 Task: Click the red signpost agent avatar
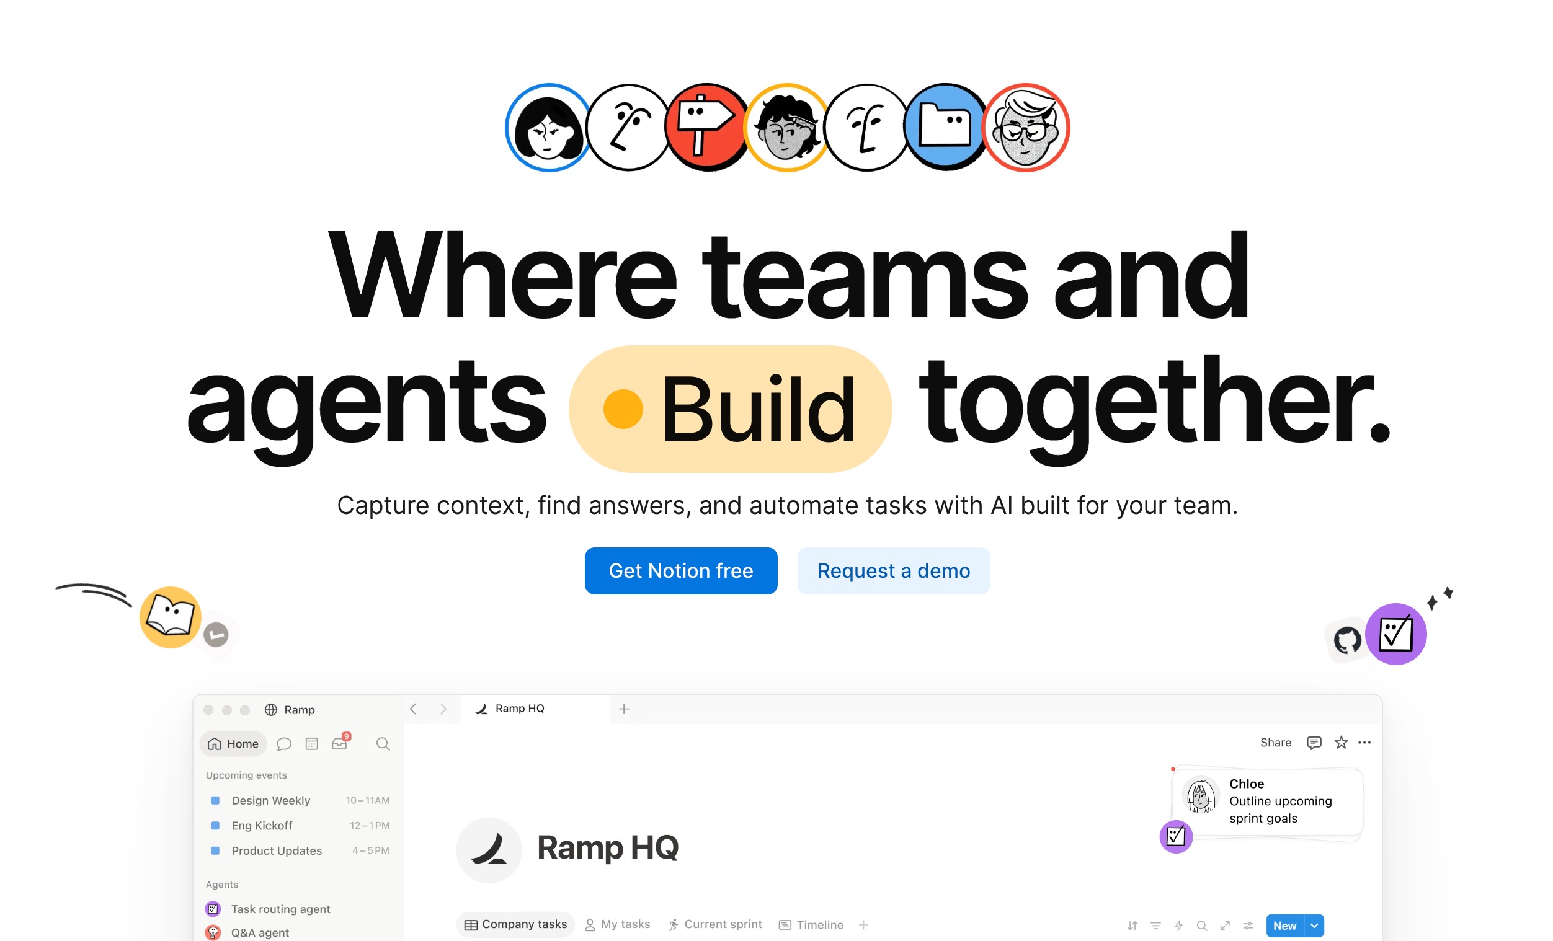tap(706, 128)
